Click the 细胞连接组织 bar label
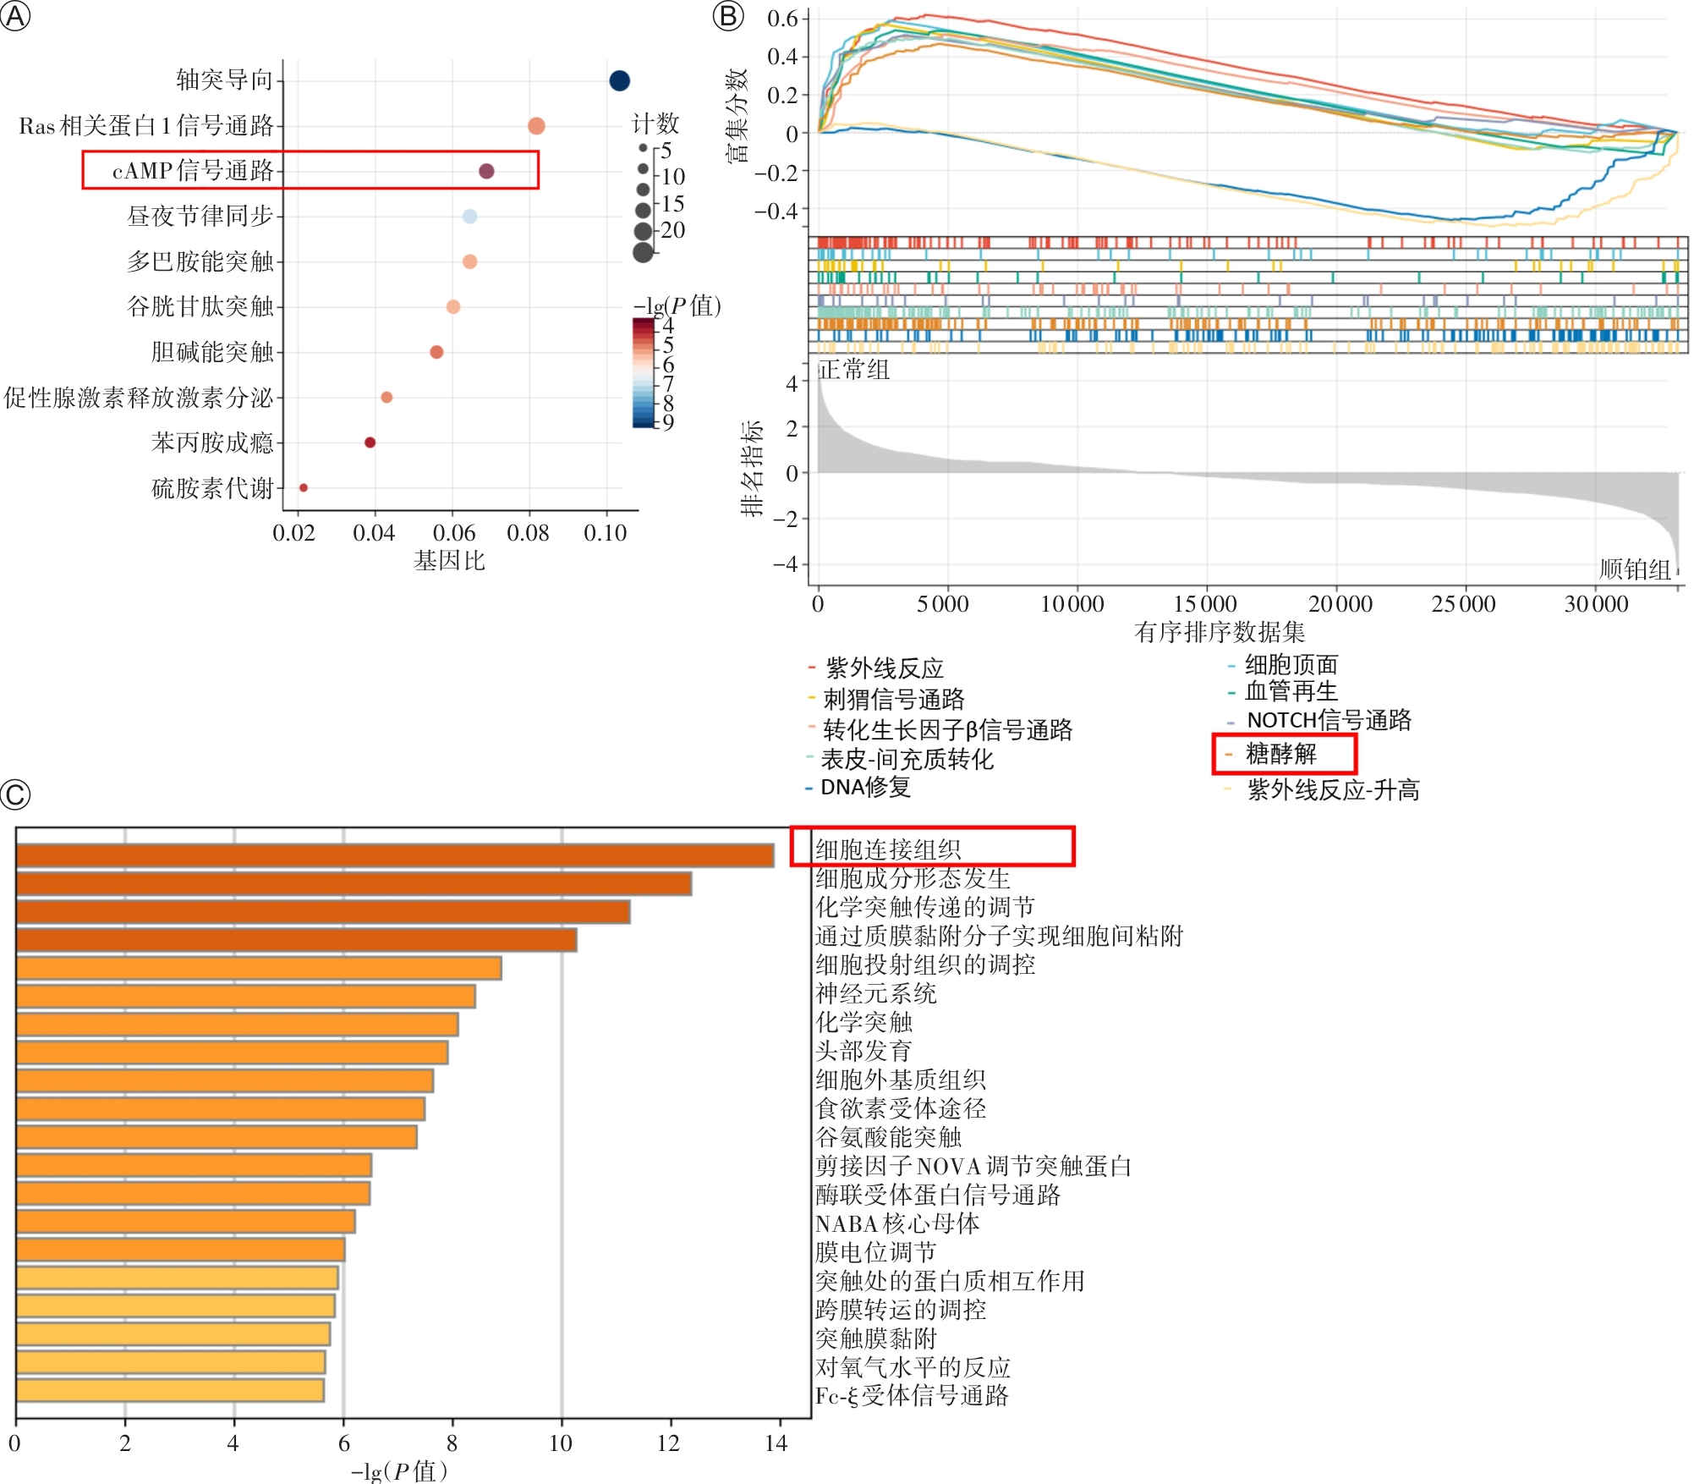 tap(888, 849)
